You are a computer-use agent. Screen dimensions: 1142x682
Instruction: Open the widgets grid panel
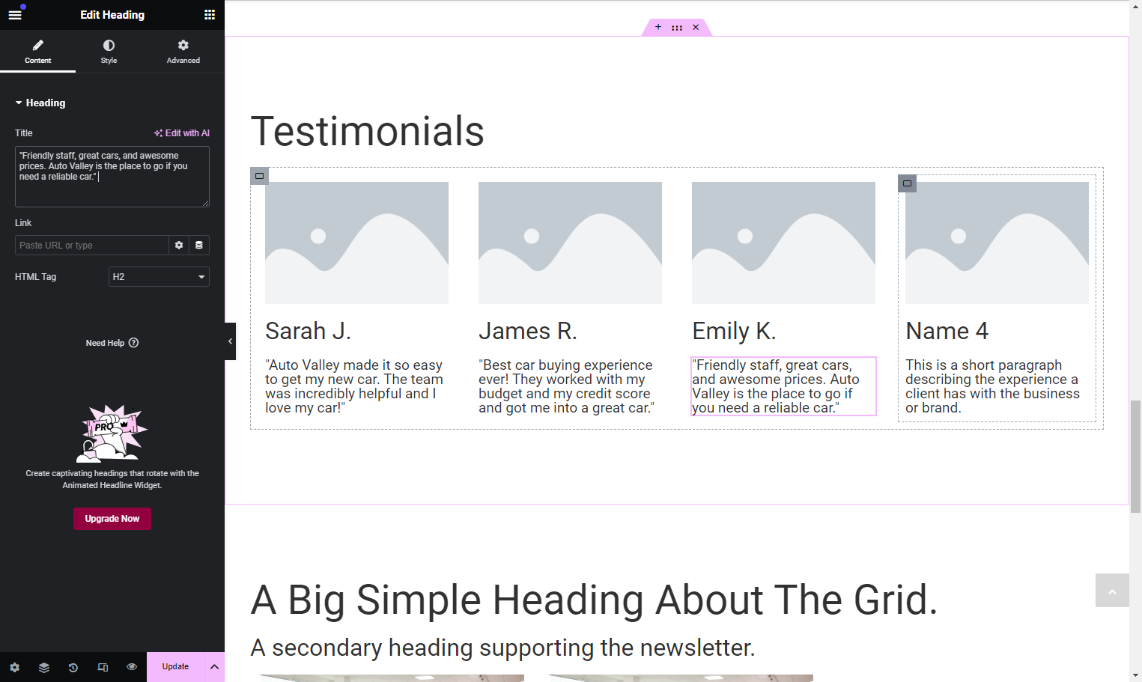[210, 15]
